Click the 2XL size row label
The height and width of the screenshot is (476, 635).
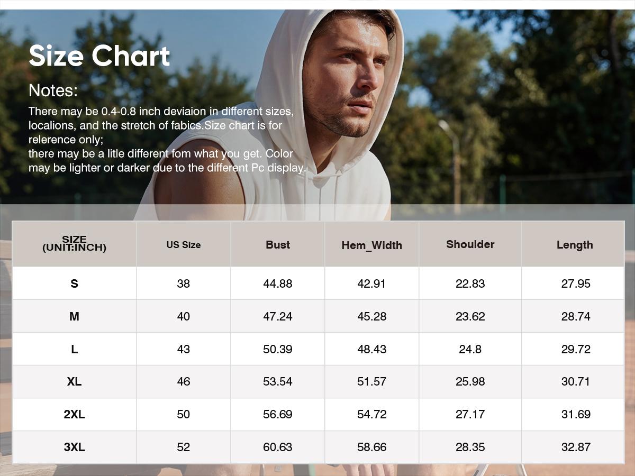click(x=74, y=414)
